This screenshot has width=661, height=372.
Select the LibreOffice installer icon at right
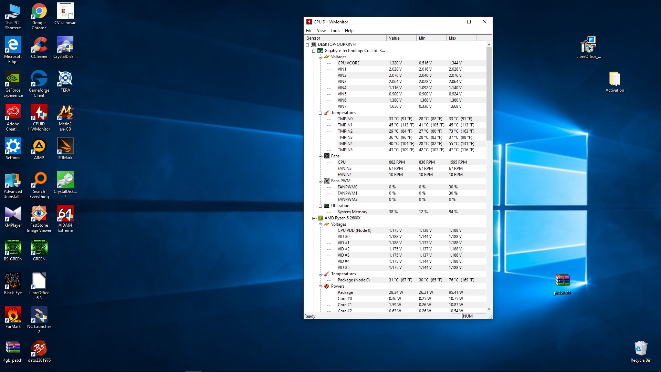point(588,48)
